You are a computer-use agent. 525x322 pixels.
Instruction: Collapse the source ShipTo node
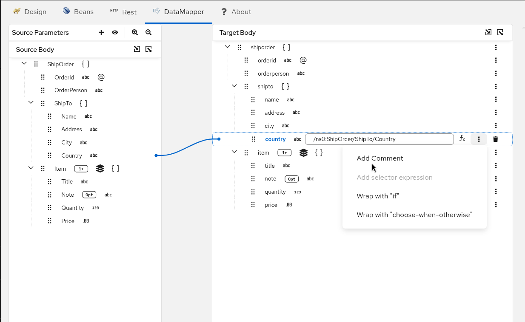(31, 103)
